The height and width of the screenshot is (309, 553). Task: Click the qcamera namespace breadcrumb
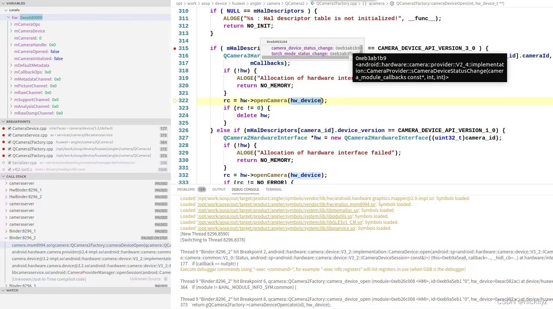376,3
